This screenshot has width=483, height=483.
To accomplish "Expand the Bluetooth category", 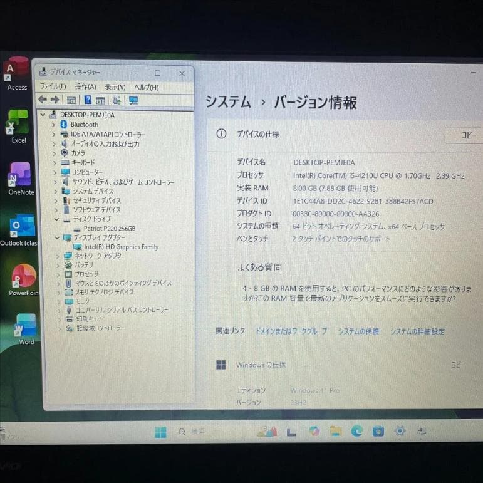I will click(53, 125).
